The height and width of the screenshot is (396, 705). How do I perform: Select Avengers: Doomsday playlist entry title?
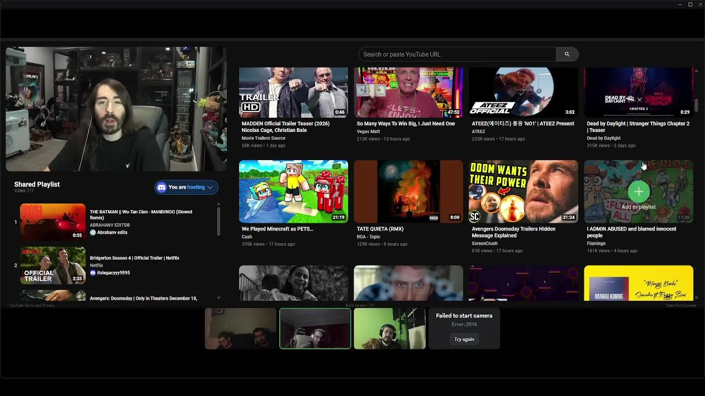click(143, 298)
